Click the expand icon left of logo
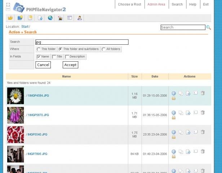The image size is (222, 173). coord(8,6)
